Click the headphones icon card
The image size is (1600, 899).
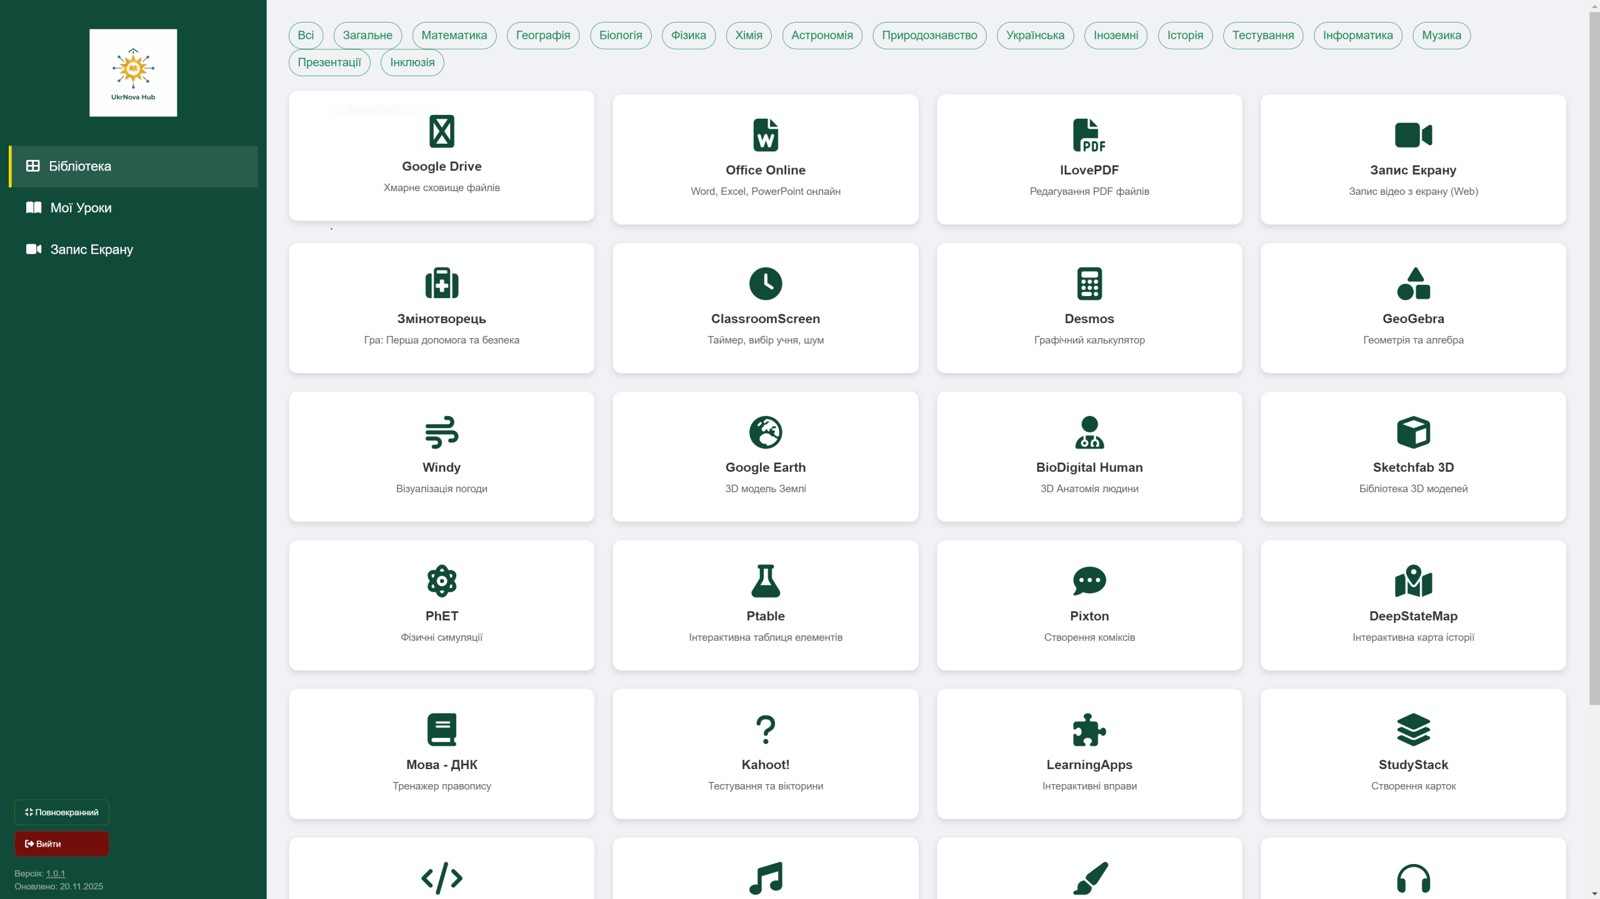1412,878
